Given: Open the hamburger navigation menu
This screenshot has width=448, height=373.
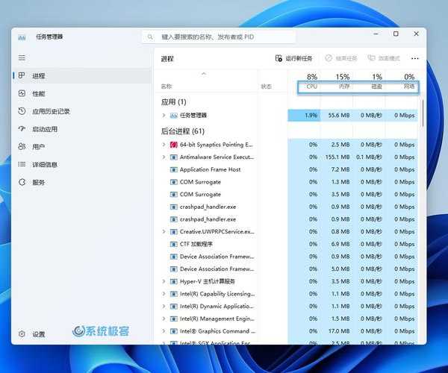Looking at the screenshot, I should coord(22,58).
